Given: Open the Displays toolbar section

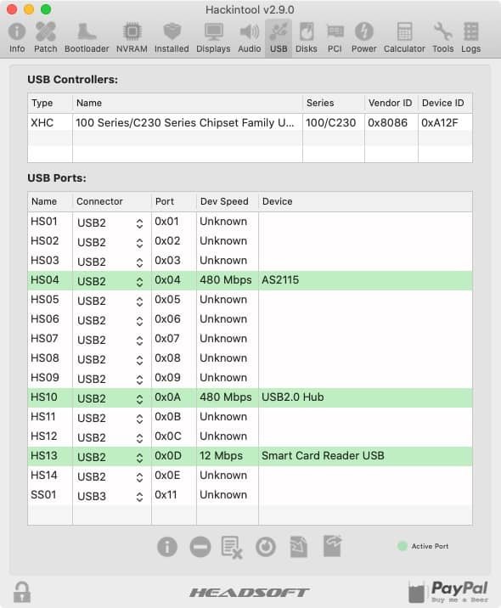Looking at the screenshot, I should 213,37.
